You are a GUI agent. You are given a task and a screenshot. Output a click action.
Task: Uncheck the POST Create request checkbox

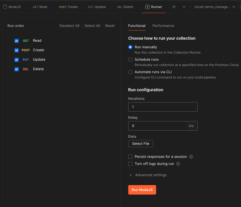click(17, 50)
